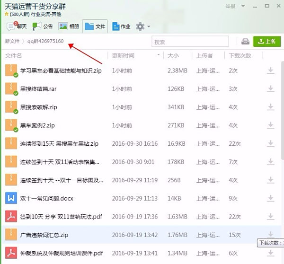
Task: Select file name 仲裁系统及仲裁规则培训课件.pdf
Action: [62, 253]
